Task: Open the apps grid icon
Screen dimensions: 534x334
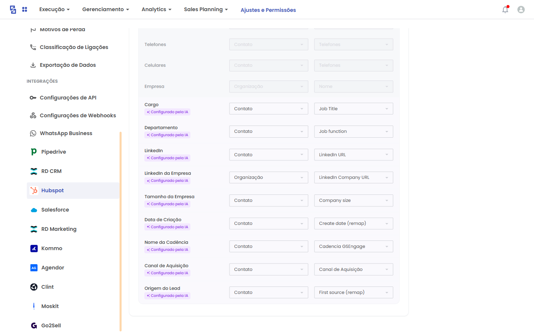Action: coord(24,9)
